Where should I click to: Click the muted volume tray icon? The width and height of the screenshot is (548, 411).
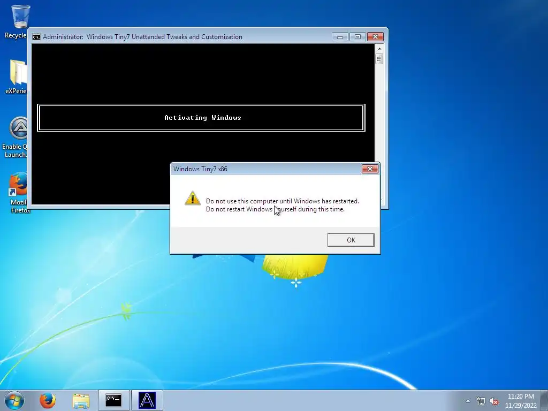[494, 401]
